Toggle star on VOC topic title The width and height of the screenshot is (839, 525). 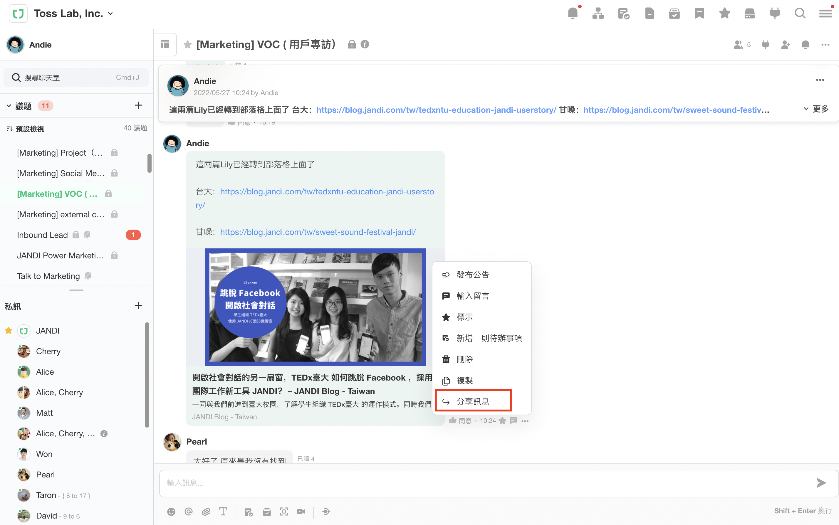pos(188,44)
